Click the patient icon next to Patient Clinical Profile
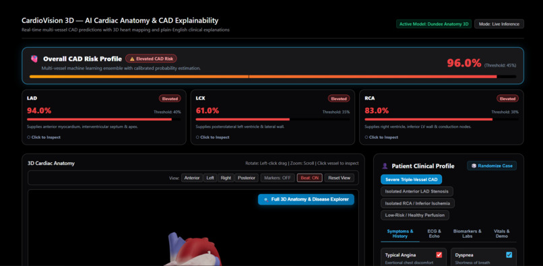 (x=385, y=166)
